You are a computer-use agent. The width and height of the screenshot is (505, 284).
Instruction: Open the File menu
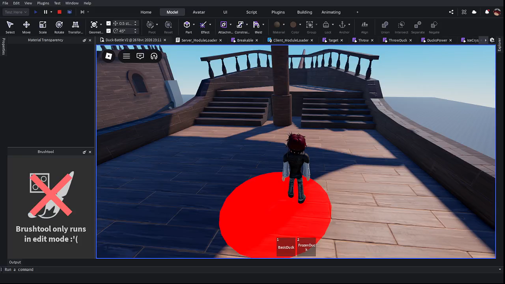tap(5, 3)
